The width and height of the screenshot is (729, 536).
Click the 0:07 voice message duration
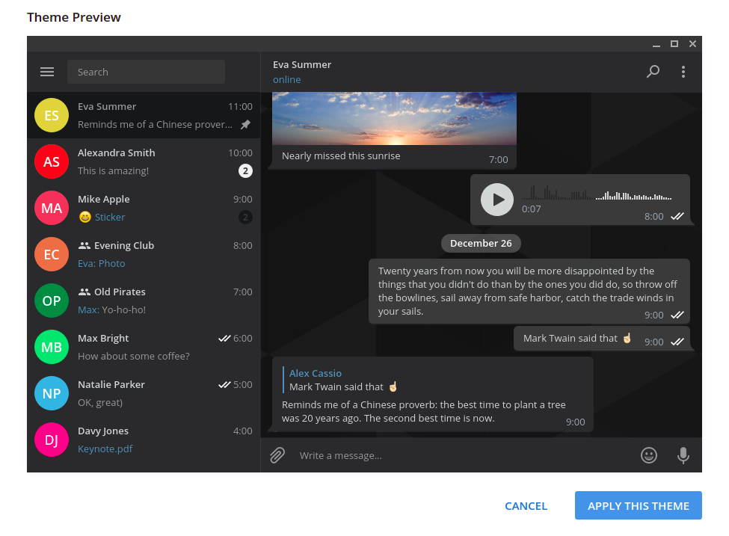[x=531, y=209]
